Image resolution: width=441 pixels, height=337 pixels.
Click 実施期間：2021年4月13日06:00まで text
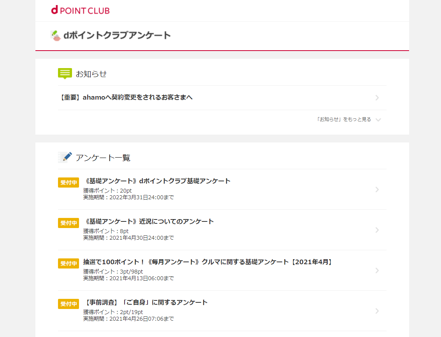click(128, 279)
